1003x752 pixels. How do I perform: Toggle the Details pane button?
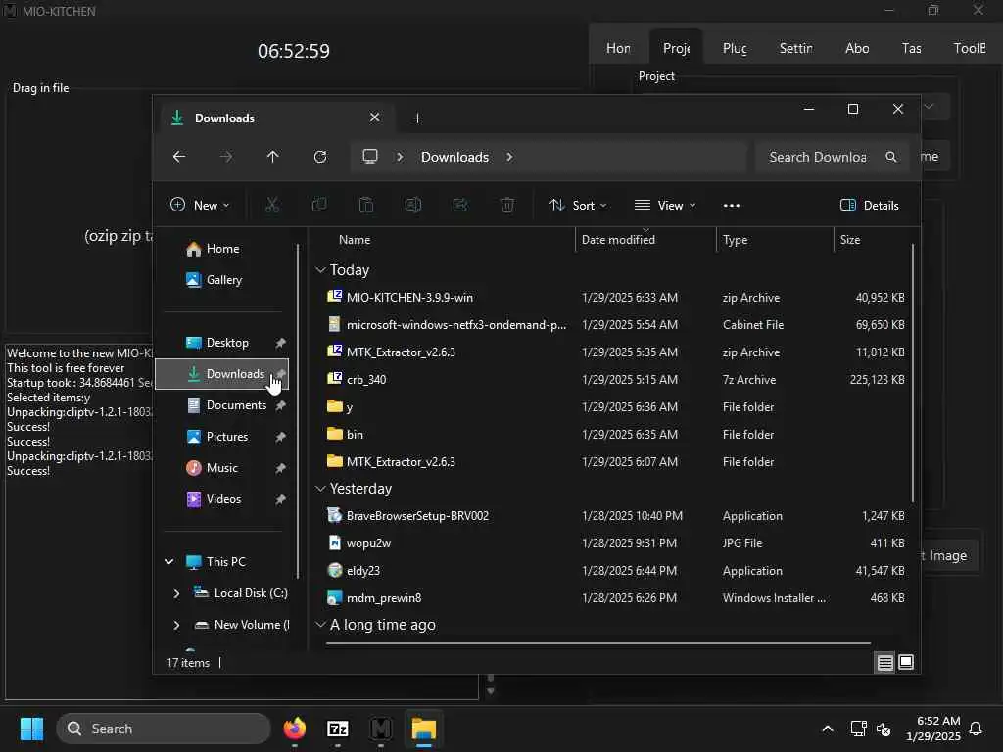870,206
